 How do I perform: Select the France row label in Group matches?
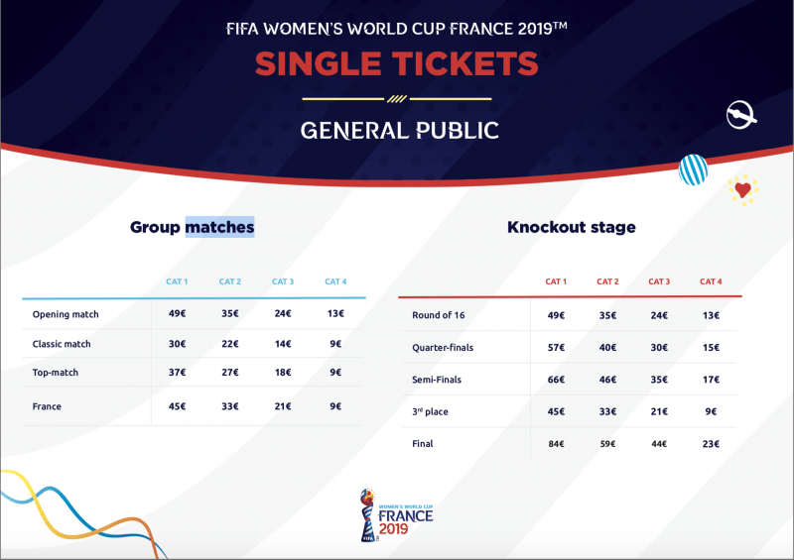coord(48,405)
